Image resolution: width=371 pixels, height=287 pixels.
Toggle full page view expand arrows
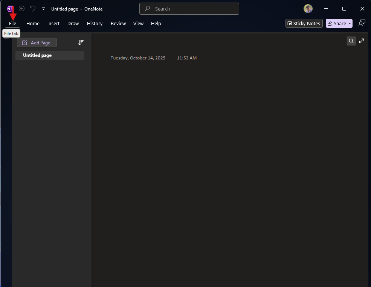coord(362,41)
